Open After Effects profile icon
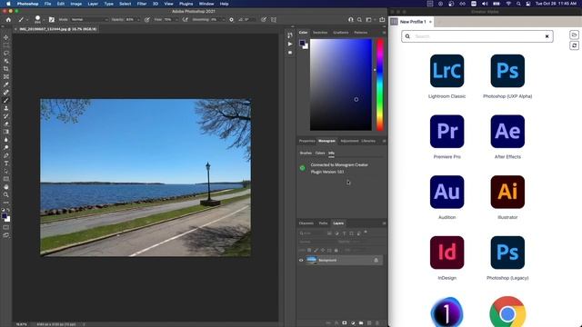Image resolution: width=582 pixels, height=327 pixels. pyautogui.click(x=507, y=131)
